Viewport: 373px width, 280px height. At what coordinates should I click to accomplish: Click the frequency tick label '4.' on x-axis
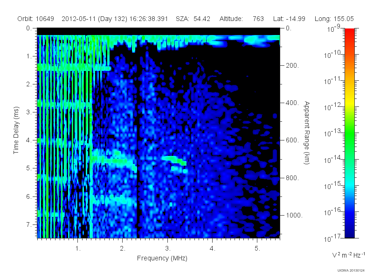click(x=213, y=249)
